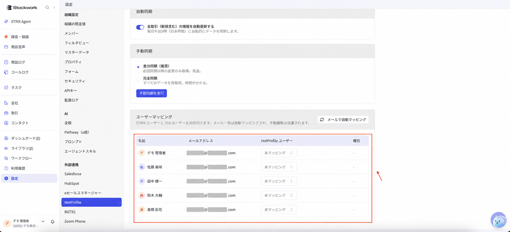The height and width of the screenshot is (232, 510).
Task: Open HotProfile user dropdown for 佐藤 美咲
Action: click(x=279, y=167)
